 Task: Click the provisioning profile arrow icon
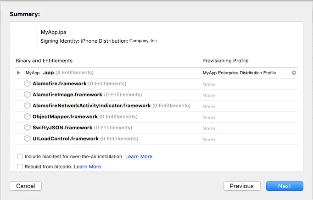[294, 73]
